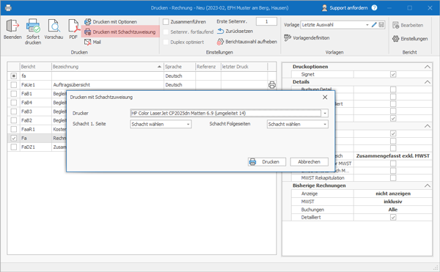Check the FaB4 report checkbox
The width and height of the screenshot is (440, 272).
coord(13,103)
